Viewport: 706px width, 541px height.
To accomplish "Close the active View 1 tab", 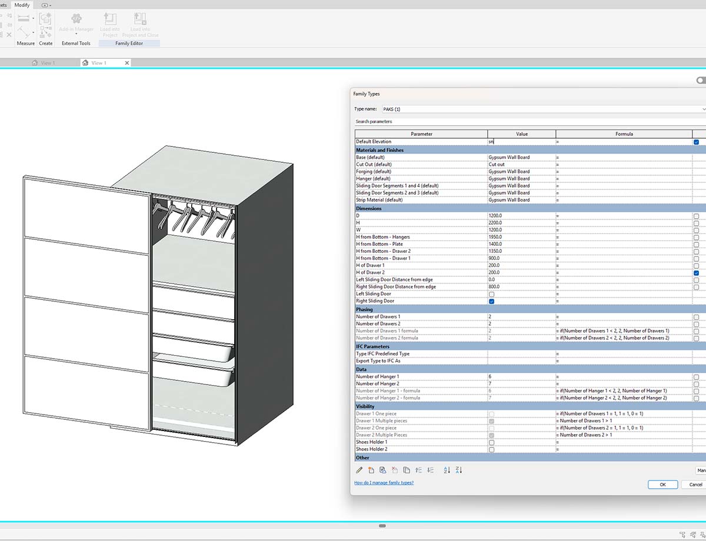I will click(127, 63).
